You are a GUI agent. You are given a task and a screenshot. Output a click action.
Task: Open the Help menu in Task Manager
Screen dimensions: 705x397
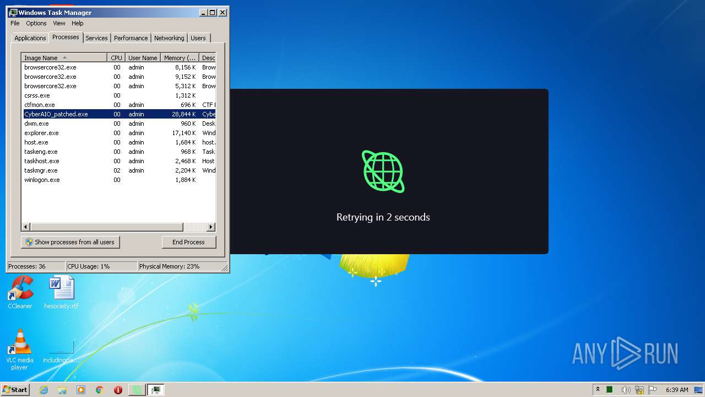[78, 23]
